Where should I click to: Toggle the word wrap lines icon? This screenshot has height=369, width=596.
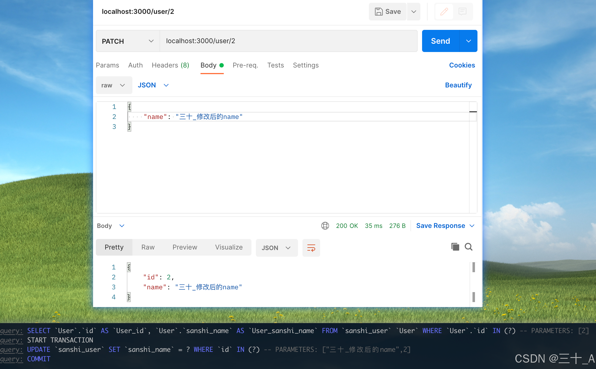[311, 248]
